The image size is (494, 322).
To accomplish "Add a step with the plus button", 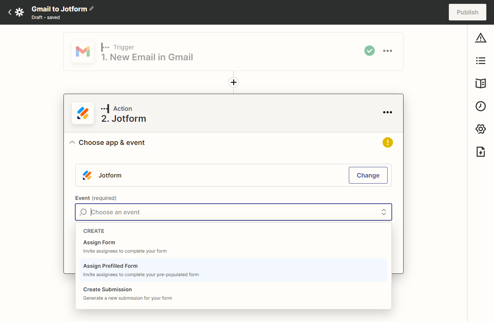I will point(233,82).
